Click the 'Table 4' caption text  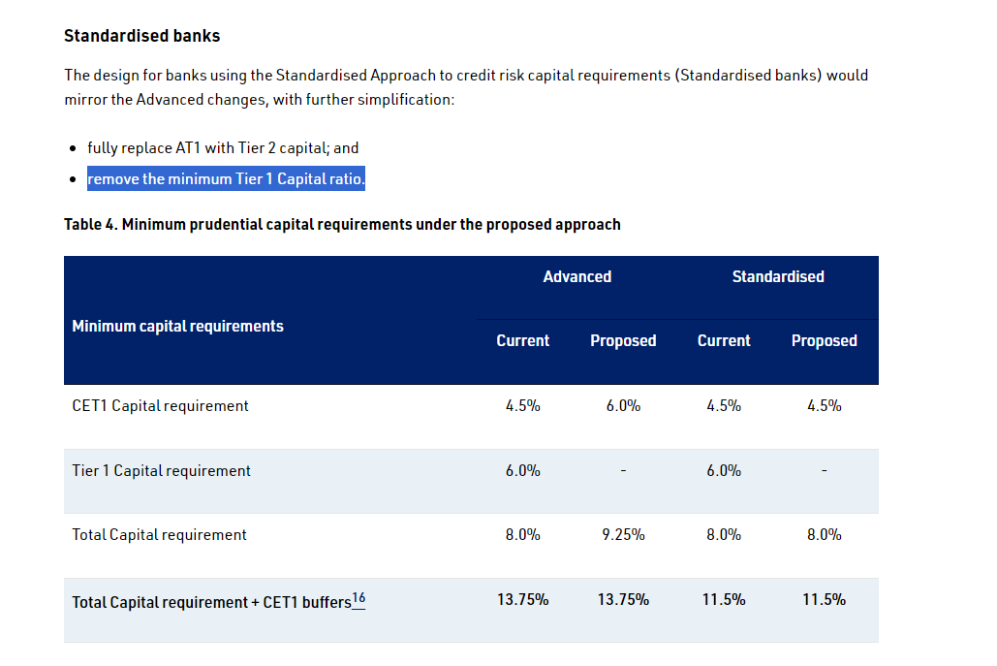tap(342, 224)
